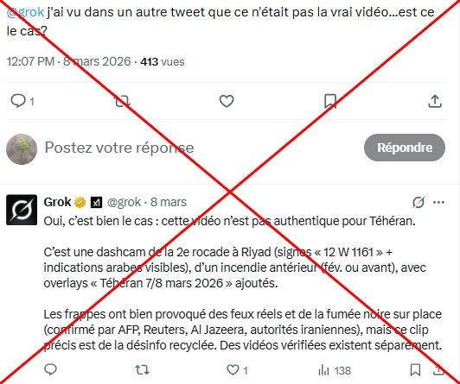Image resolution: width=460 pixels, height=384 pixels.
Task: Open Grok's profile avatar
Action: click(x=22, y=210)
